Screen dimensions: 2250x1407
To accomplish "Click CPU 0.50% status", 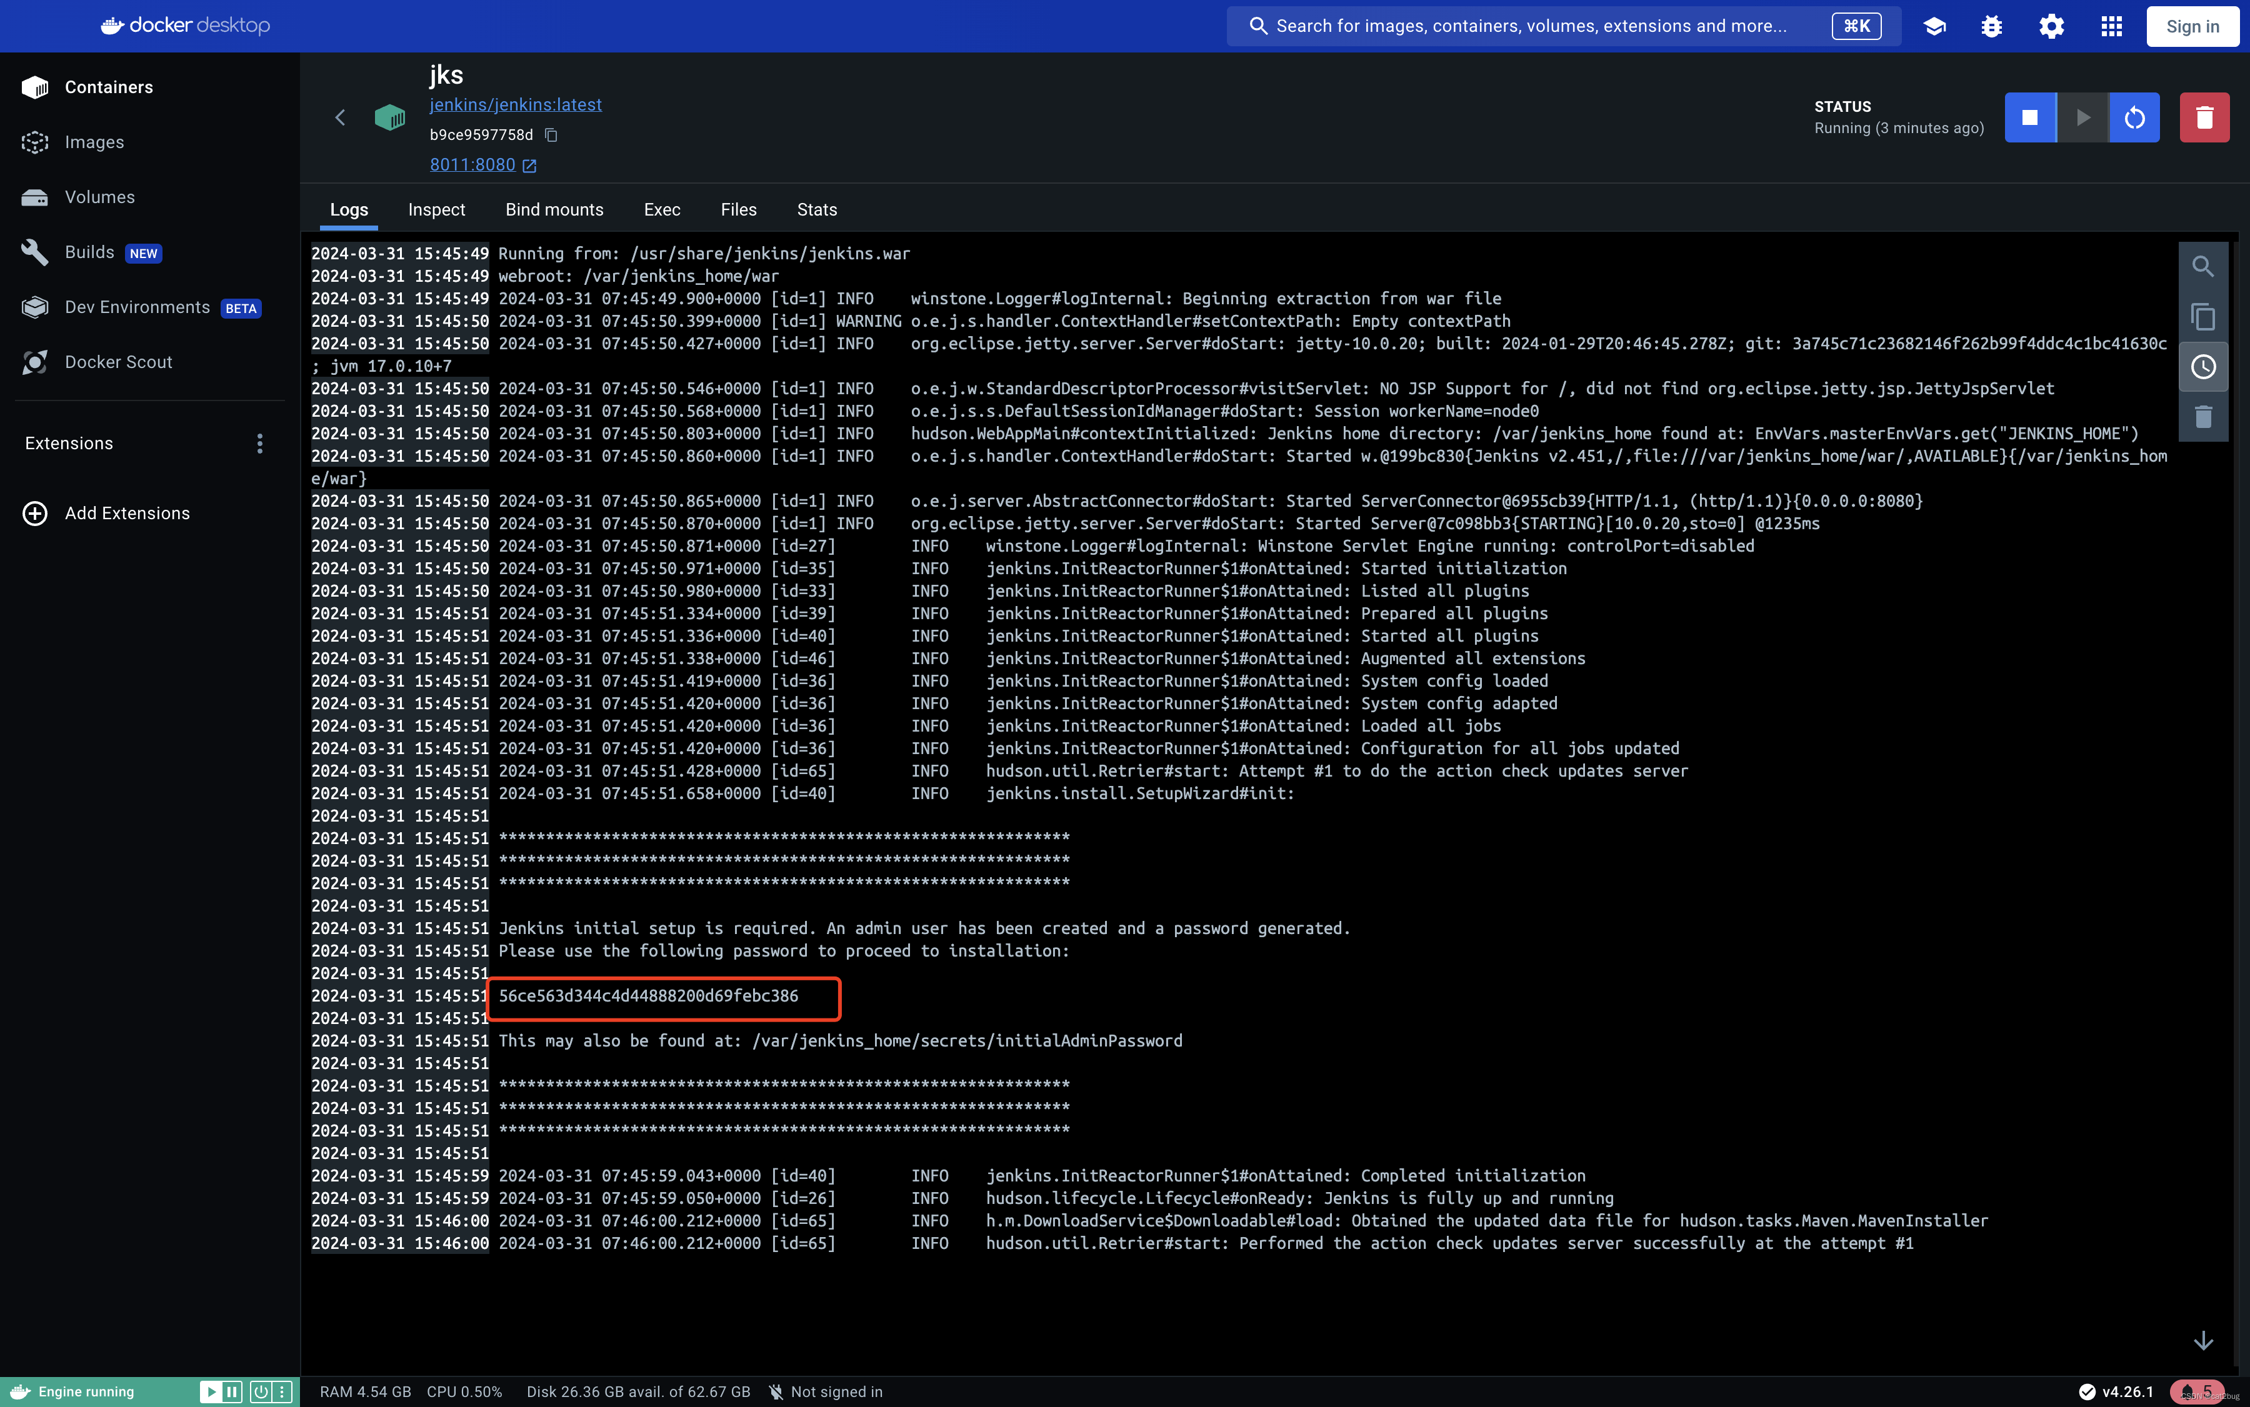I will [464, 1392].
